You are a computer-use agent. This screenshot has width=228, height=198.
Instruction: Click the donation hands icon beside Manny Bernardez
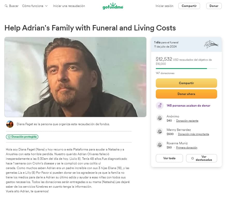pos(159,132)
